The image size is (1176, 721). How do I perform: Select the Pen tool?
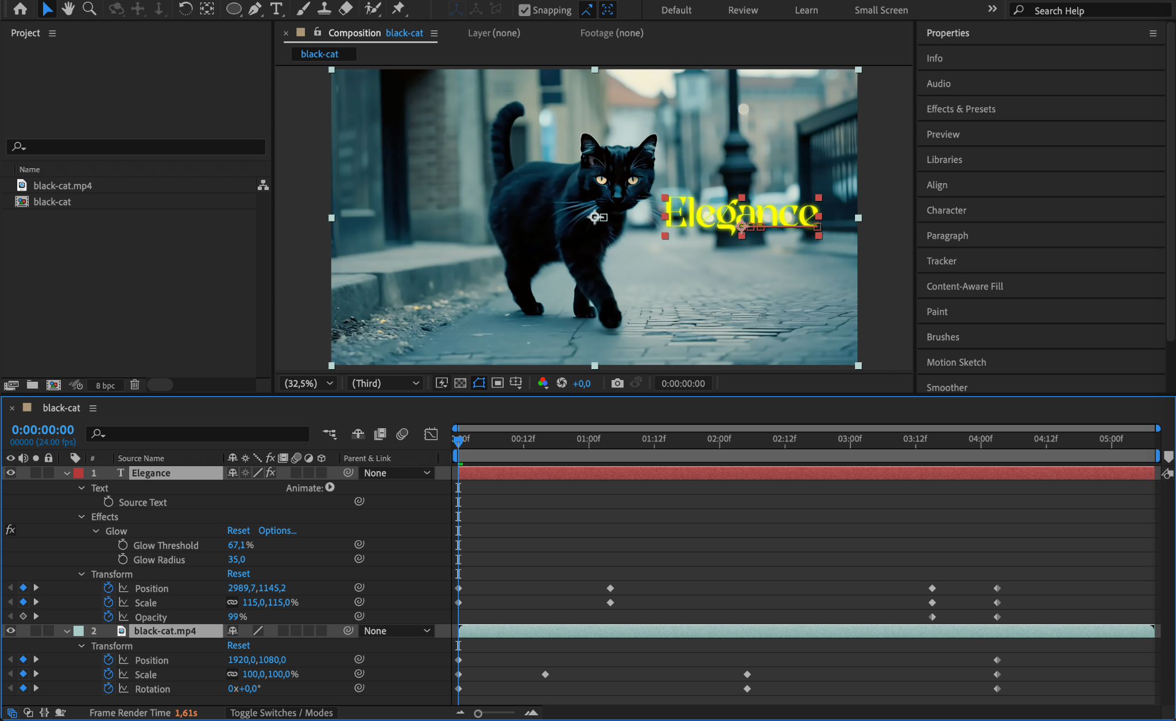coord(255,9)
